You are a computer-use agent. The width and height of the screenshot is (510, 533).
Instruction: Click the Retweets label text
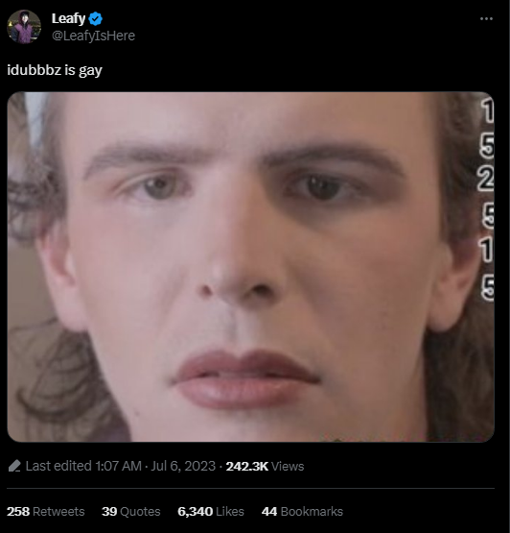click(x=58, y=512)
